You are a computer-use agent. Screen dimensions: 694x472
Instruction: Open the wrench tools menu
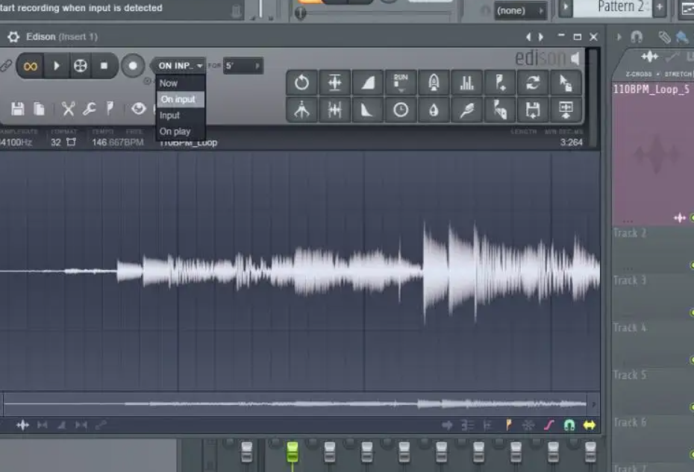(x=90, y=108)
